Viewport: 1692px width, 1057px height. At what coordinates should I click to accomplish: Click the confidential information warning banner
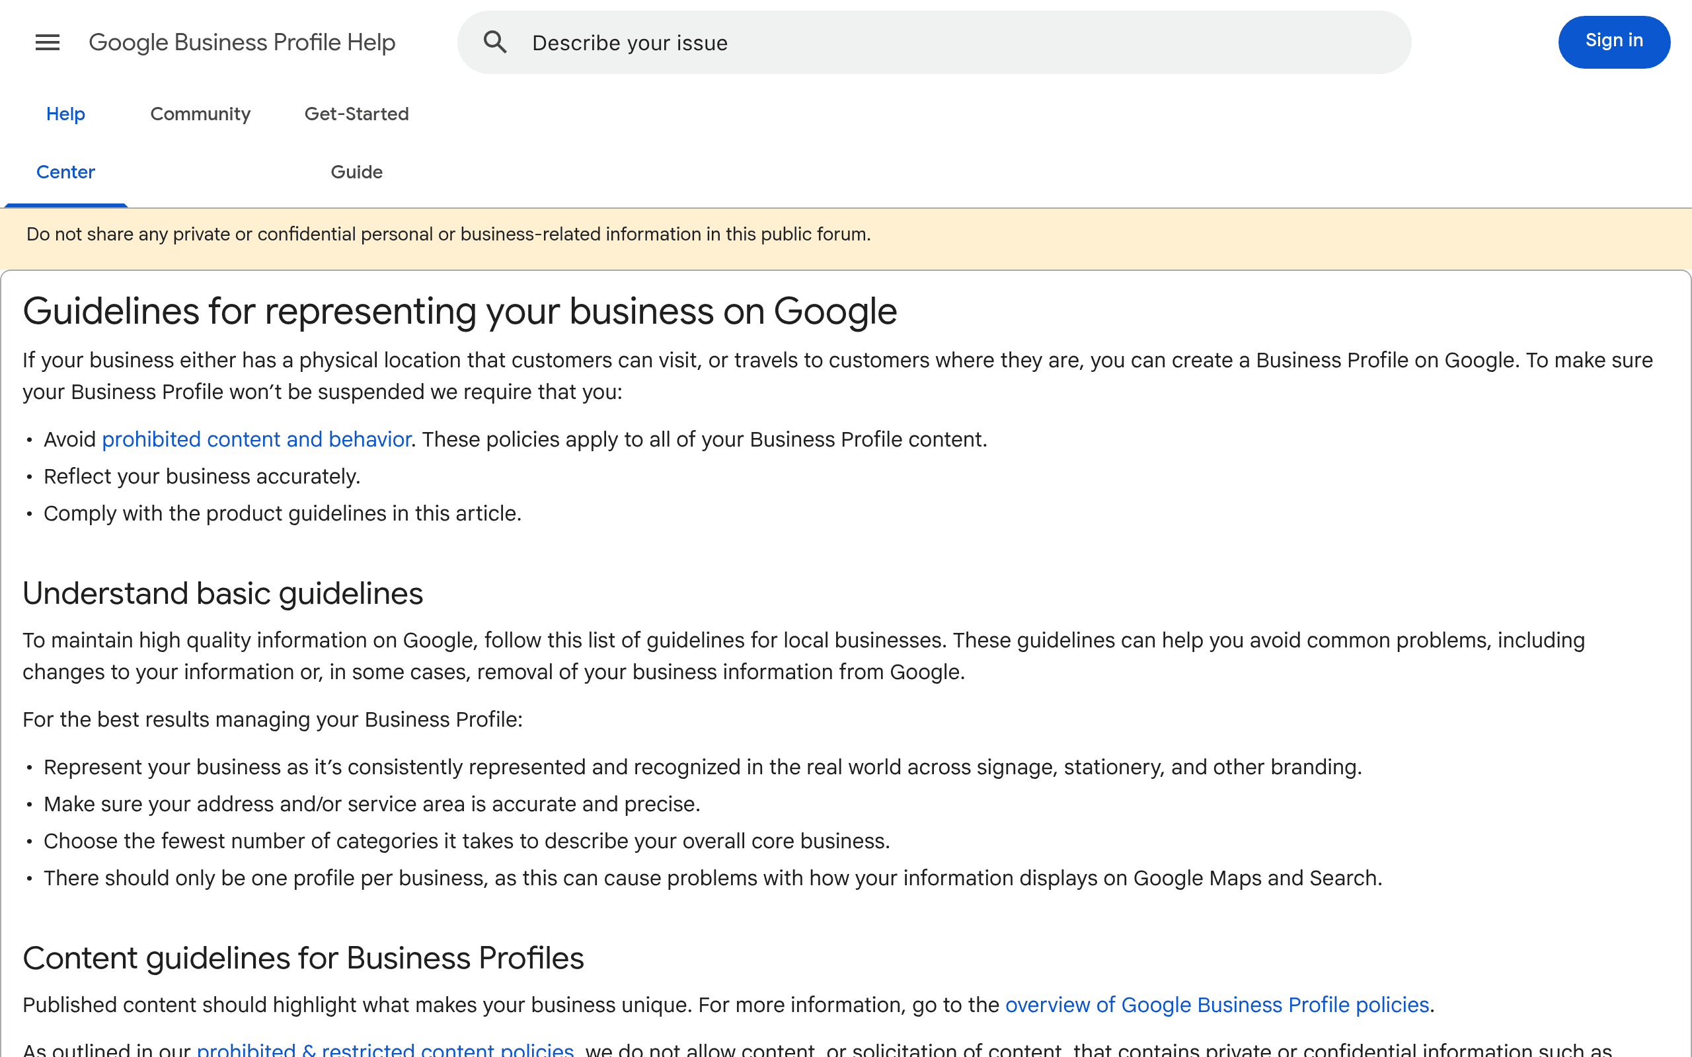448,234
